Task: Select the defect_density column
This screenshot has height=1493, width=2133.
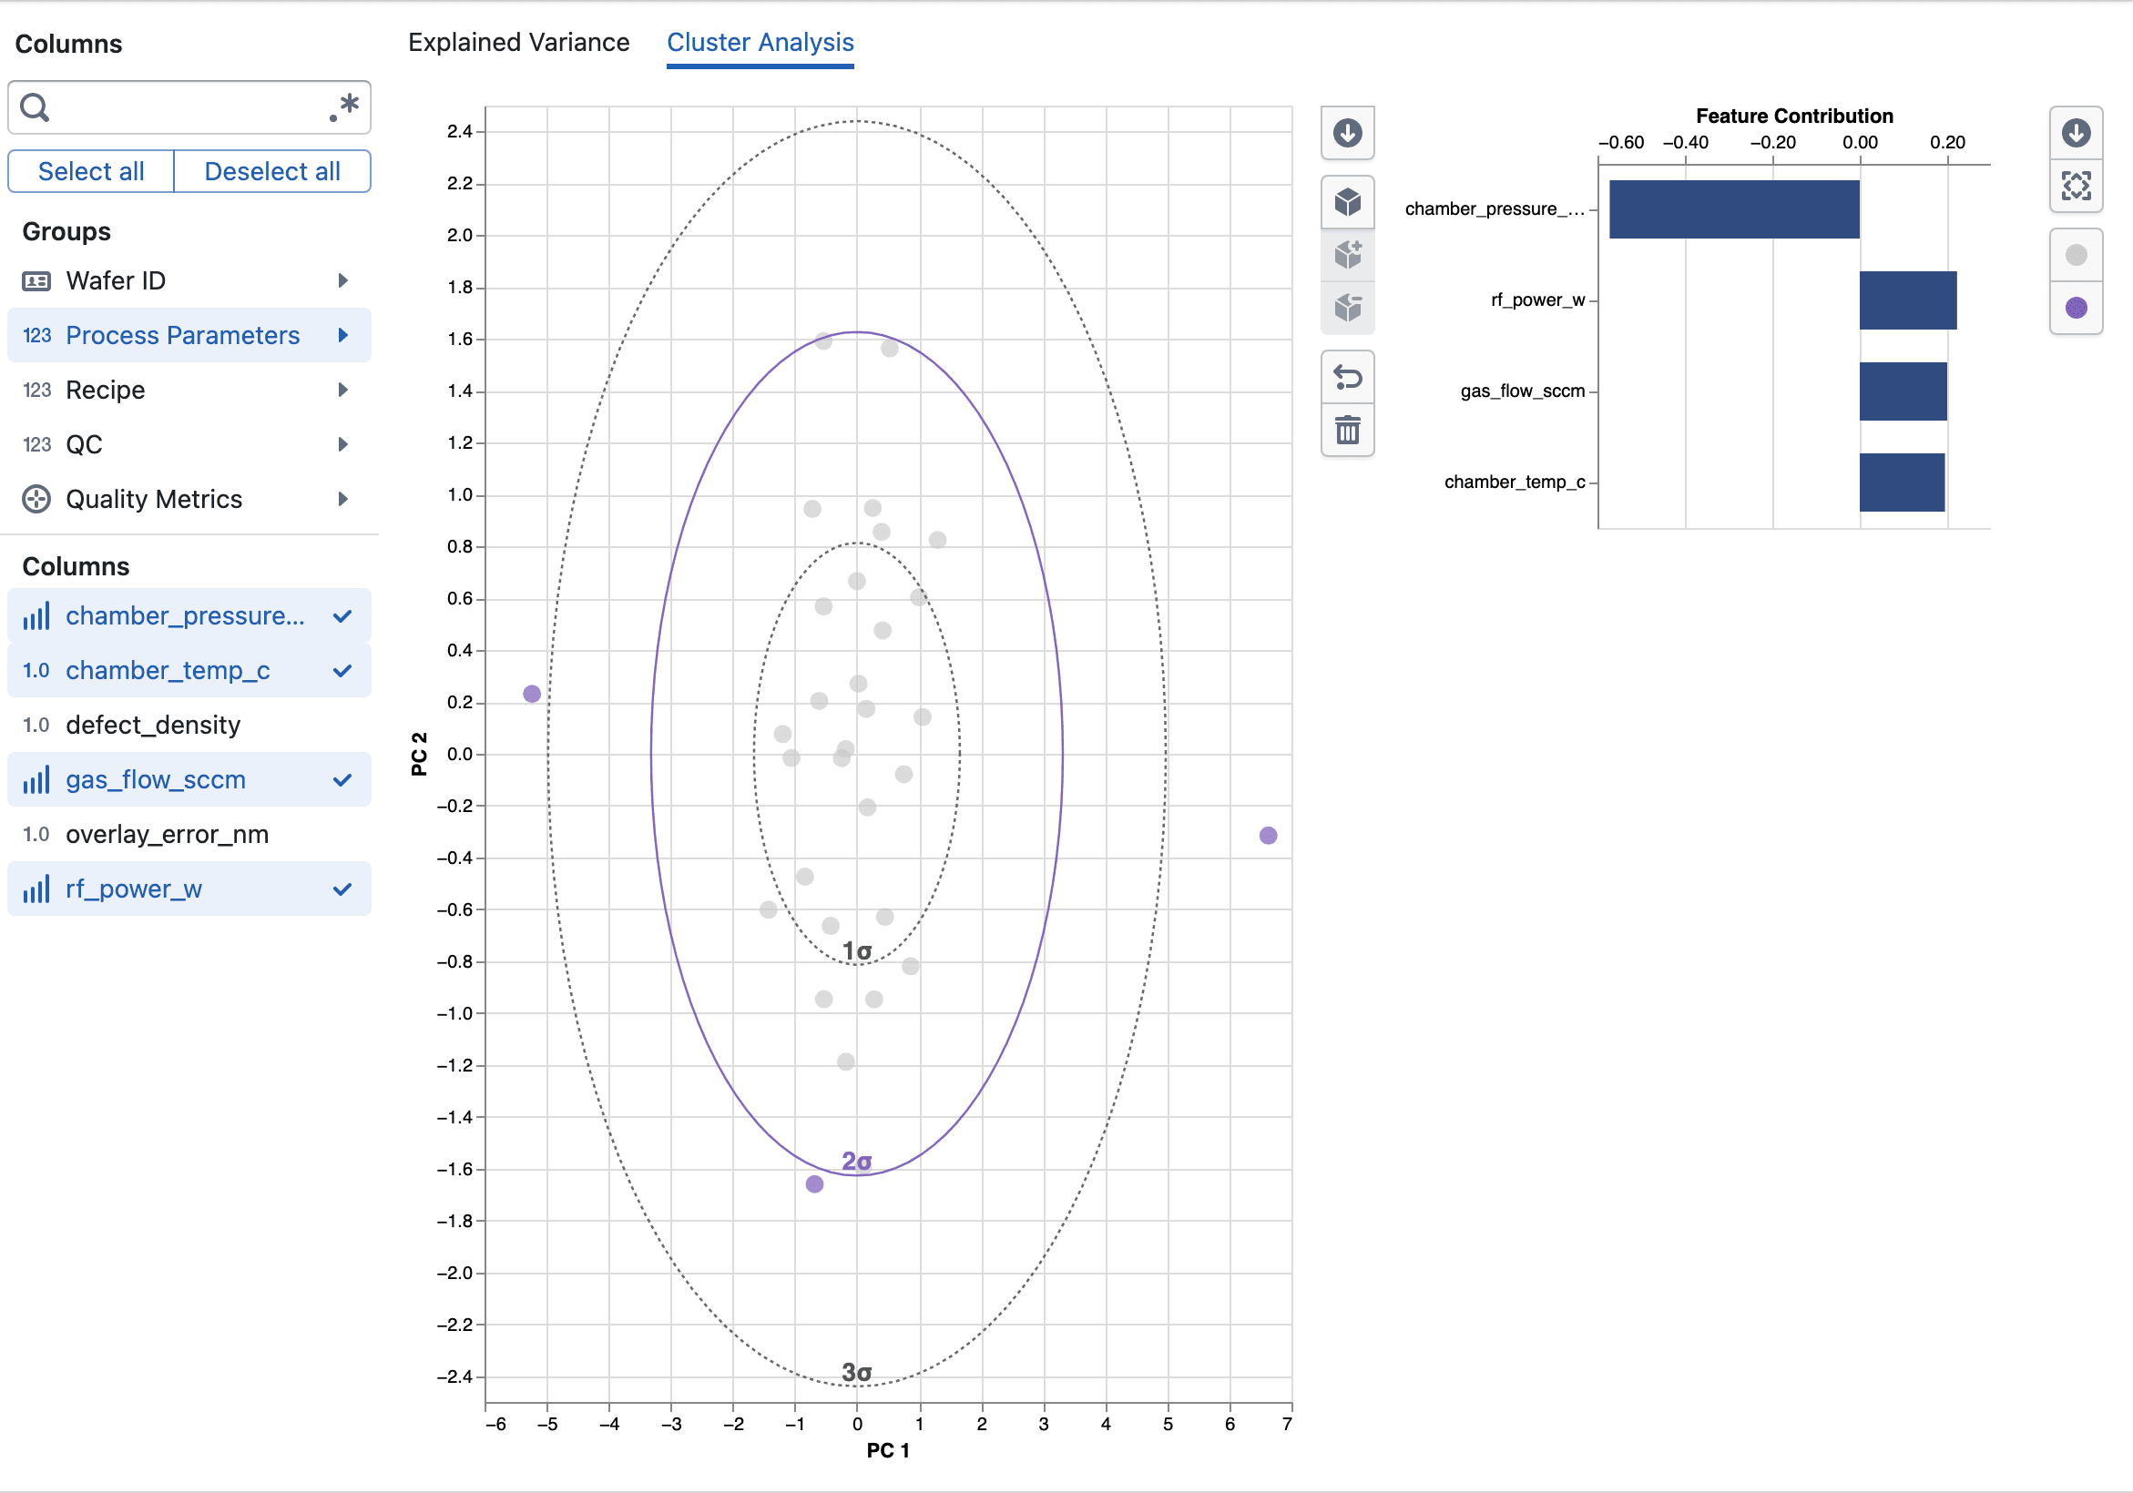Action: click(189, 726)
